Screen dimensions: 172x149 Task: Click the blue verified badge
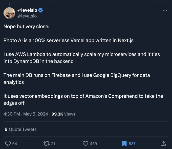[x=40, y=10]
